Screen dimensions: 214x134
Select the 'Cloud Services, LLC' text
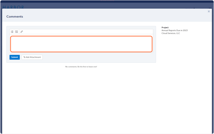coord(171,33)
